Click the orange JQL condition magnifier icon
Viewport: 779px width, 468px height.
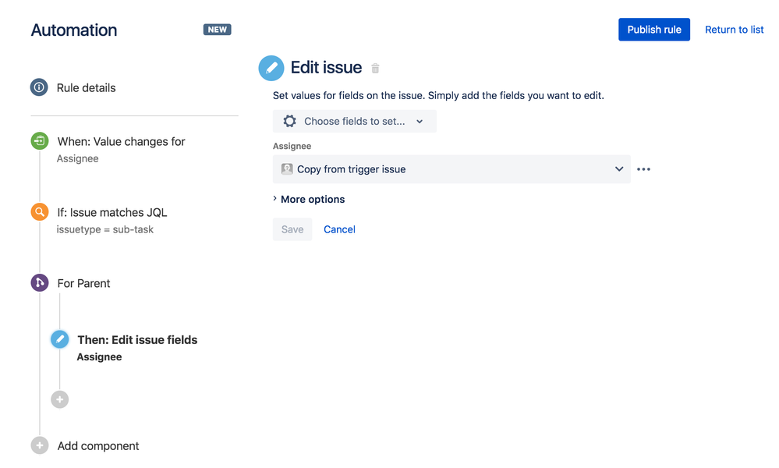coord(39,211)
